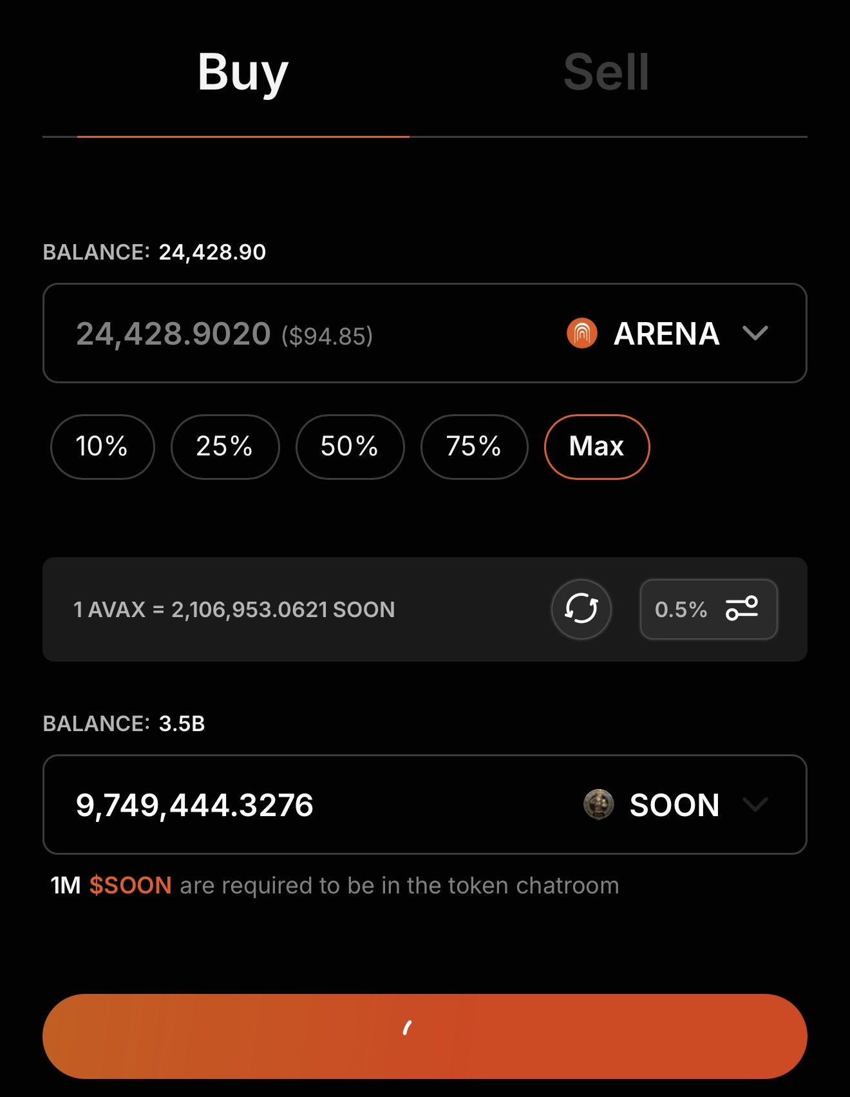The width and height of the screenshot is (850, 1097).
Task: Choose the 75% amount button
Action: coord(474,446)
